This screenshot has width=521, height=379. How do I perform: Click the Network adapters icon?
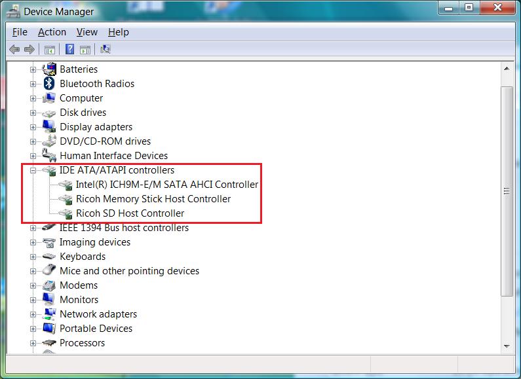[x=49, y=314]
